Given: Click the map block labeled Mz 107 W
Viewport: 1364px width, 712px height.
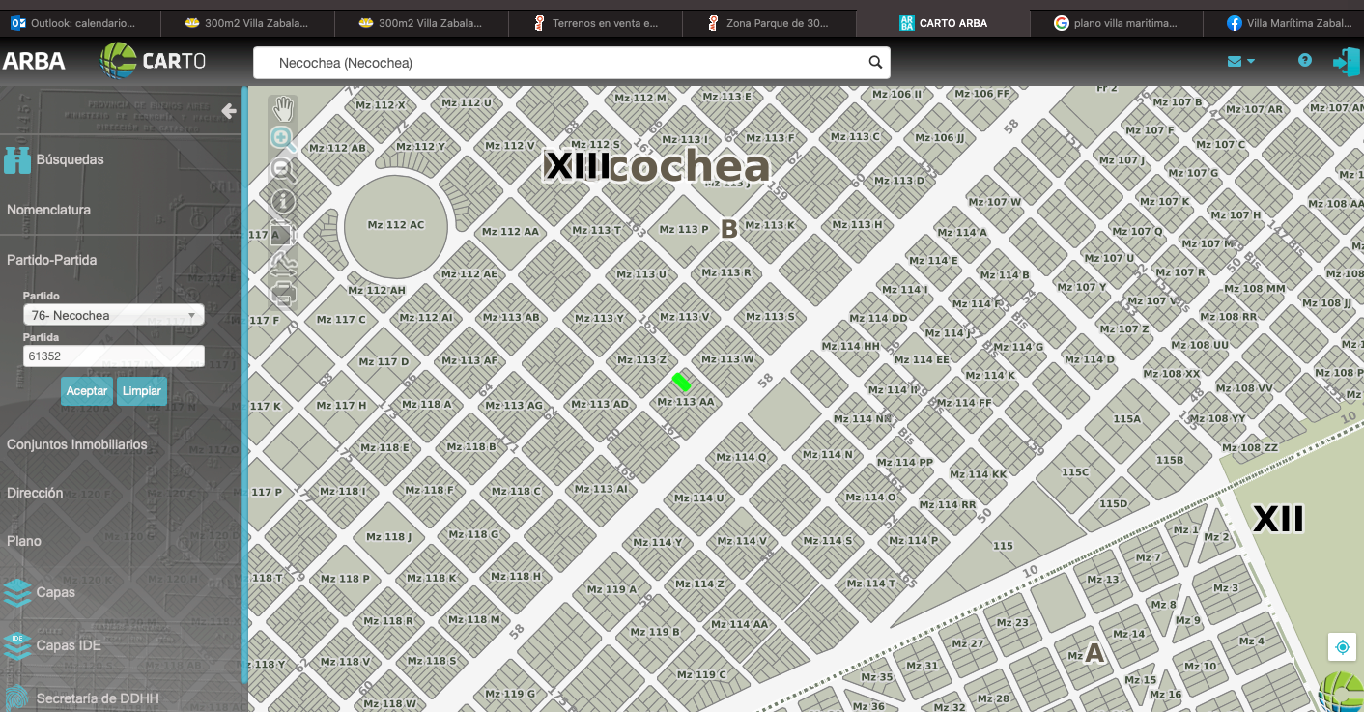Looking at the screenshot, I should pyautogui.click(x=995, y=202).
